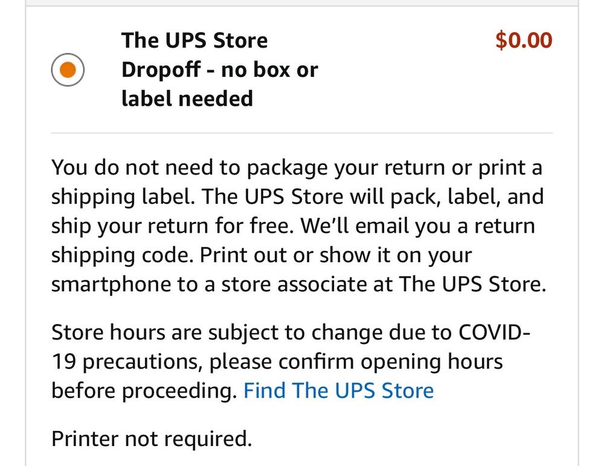Click "19 precautions, please confirm opening hours" line
The image size is (604, 466).
[277, 361]
